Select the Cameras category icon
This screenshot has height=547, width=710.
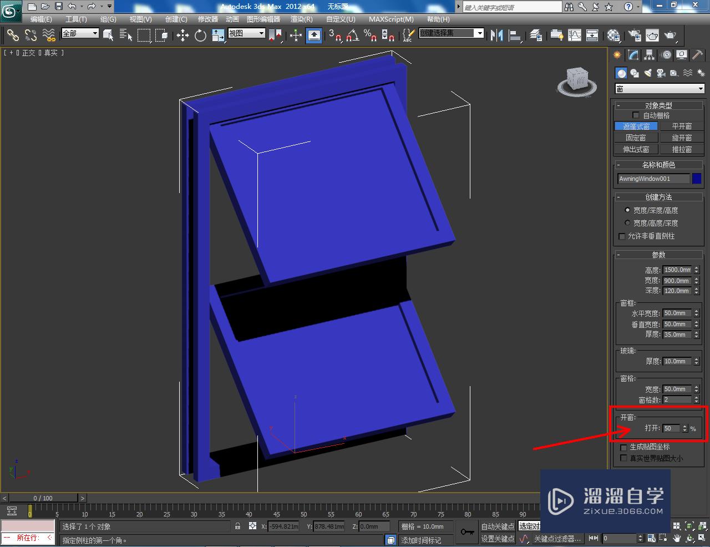[x=661, y=73]
